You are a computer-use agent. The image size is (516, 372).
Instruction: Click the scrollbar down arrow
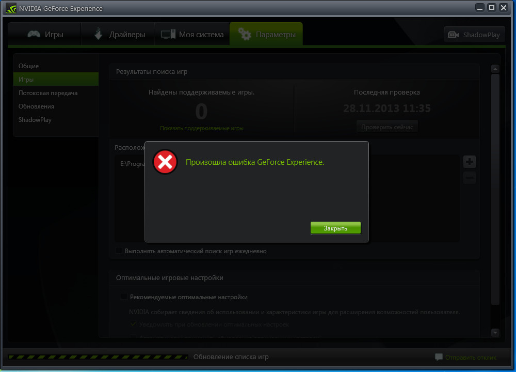495,332
